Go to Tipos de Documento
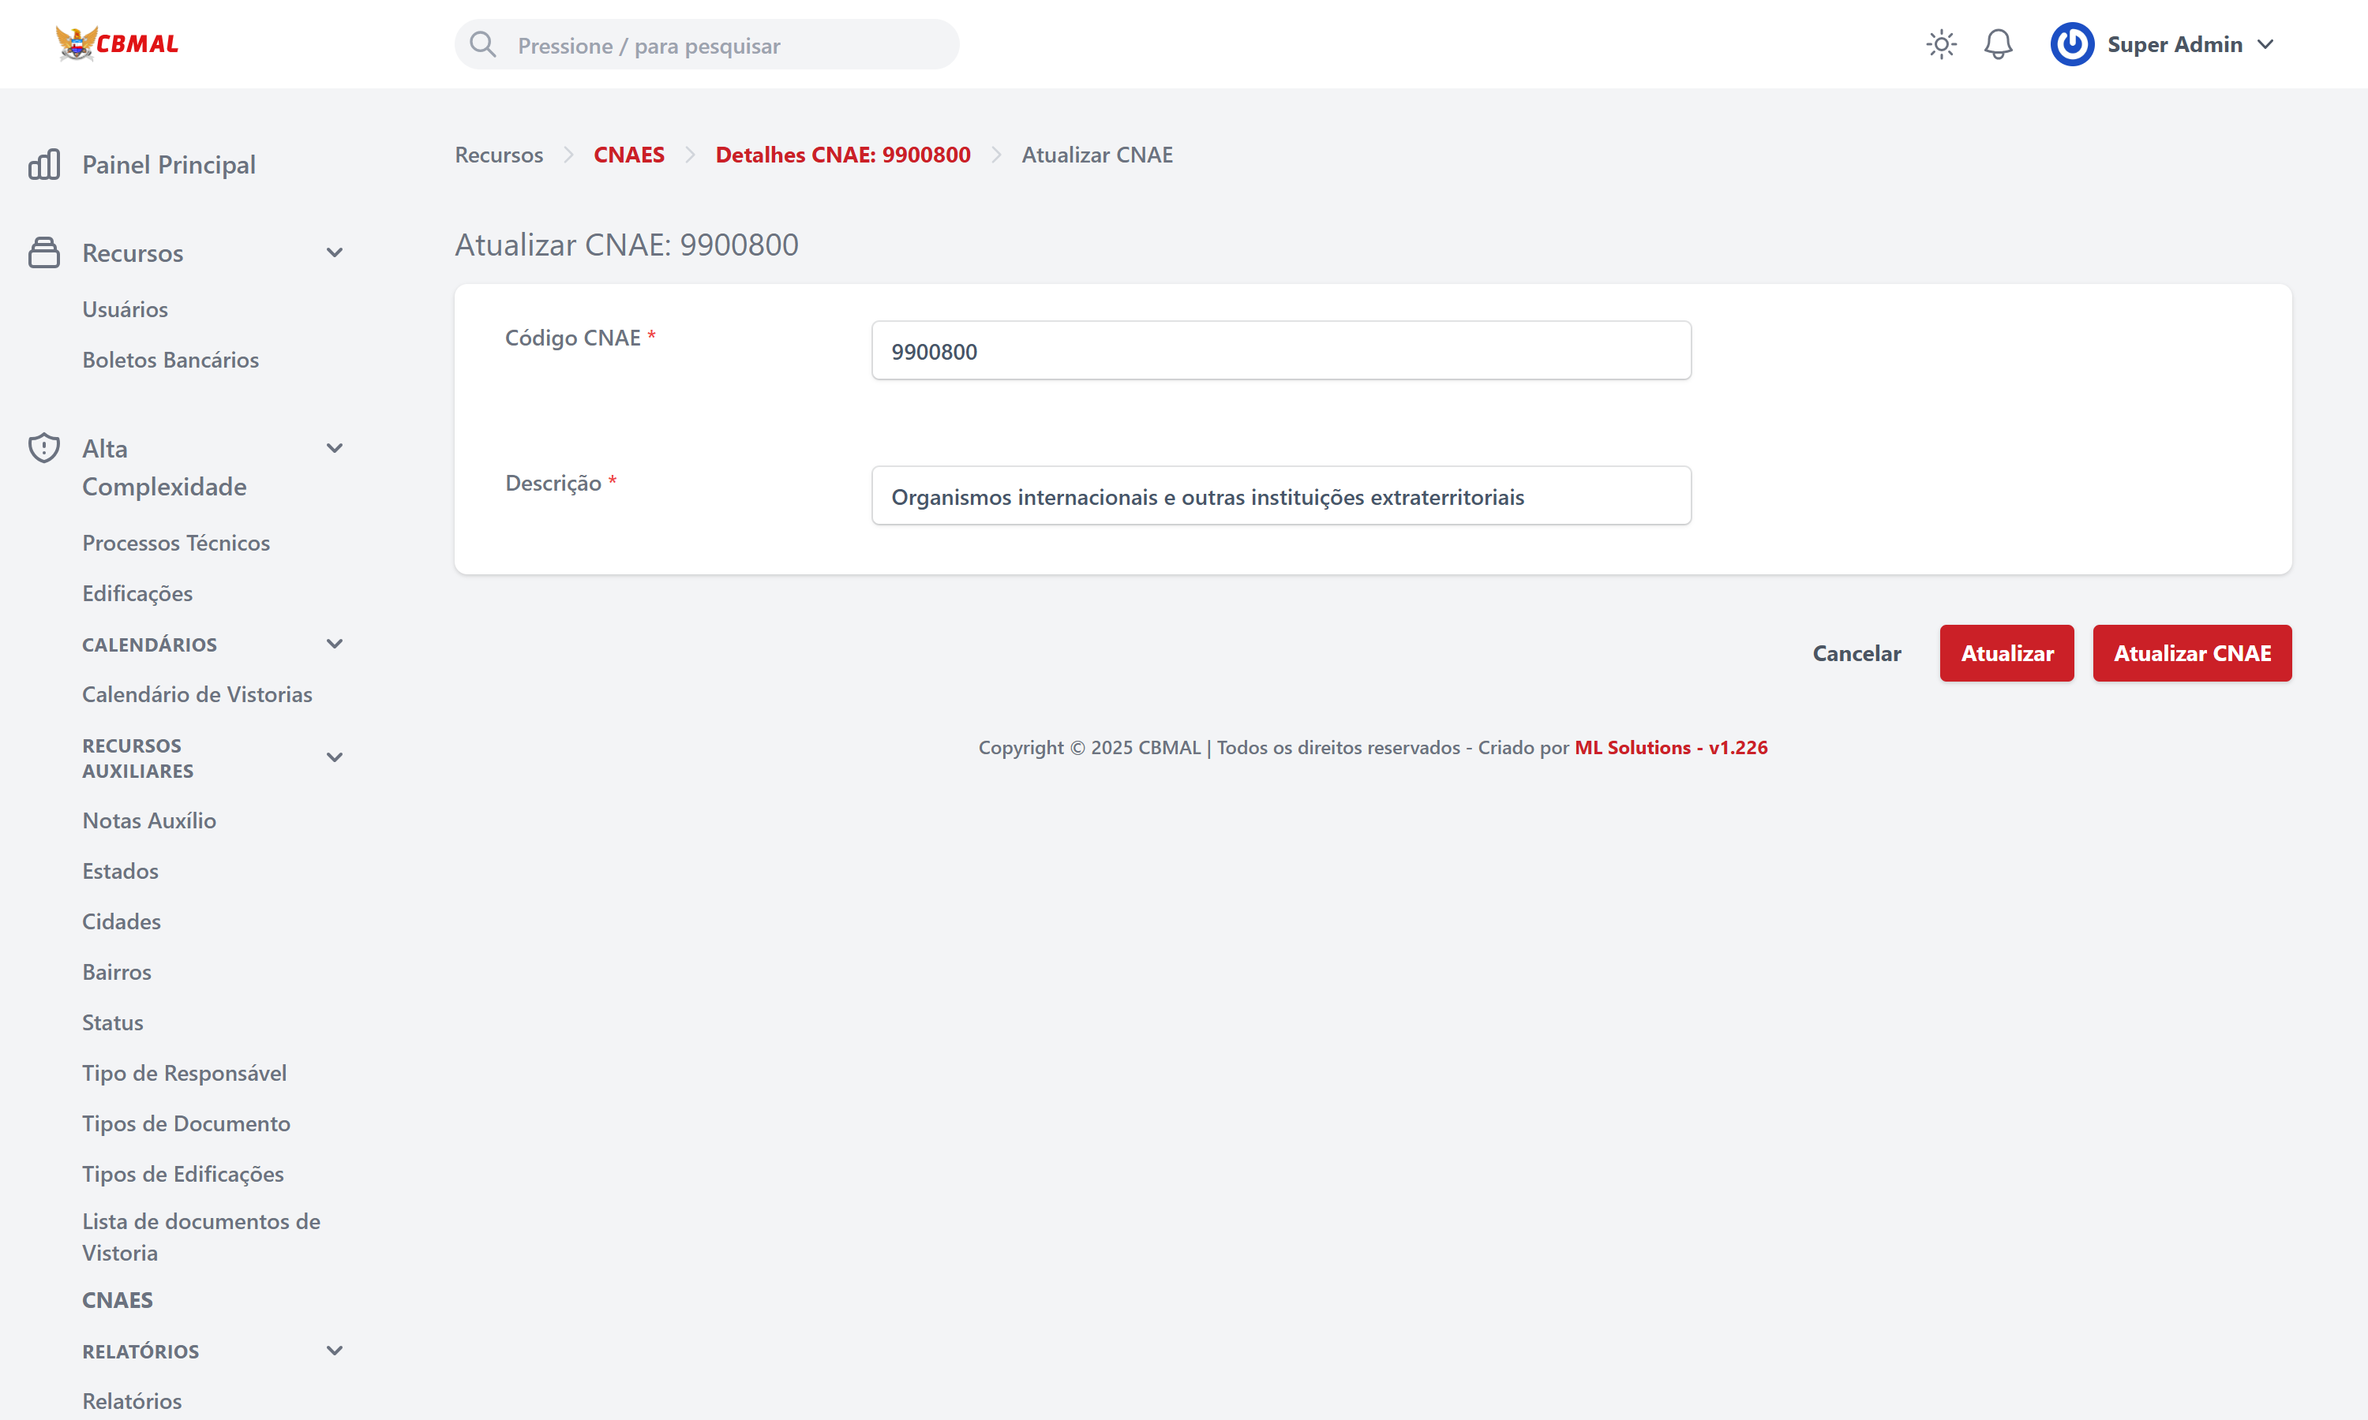 pyautogui.click(x=185, y=1123)
